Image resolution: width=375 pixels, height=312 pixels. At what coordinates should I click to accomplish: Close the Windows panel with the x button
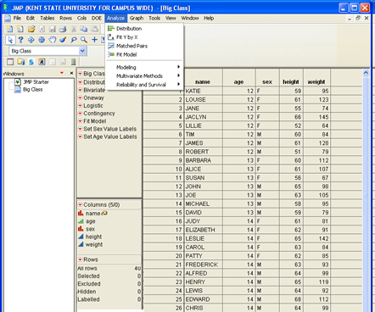71,73
